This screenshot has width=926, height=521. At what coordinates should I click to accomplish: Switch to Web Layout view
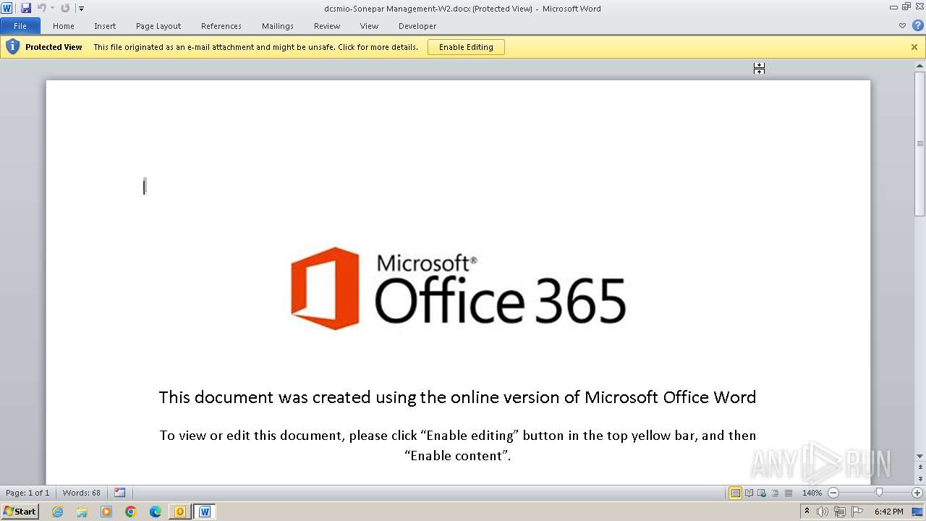[x=762, y=493]
